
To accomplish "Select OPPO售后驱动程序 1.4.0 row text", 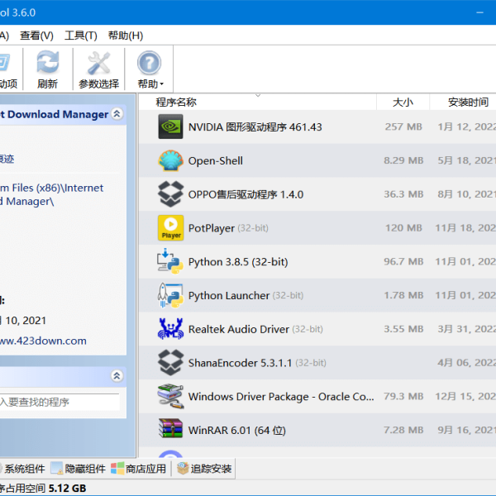I will coord(246,194).
